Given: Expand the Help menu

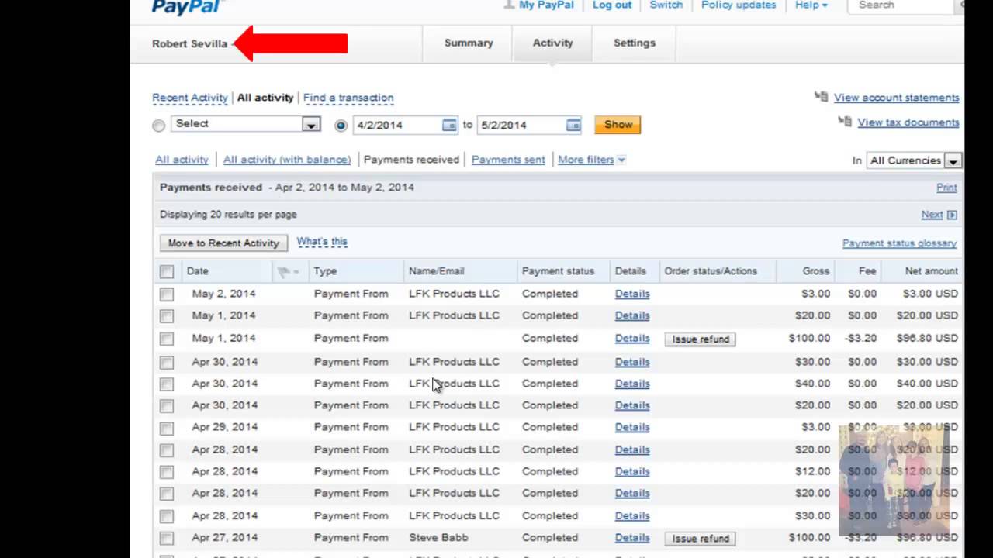Looking at the screenshot, I should 811,5.
